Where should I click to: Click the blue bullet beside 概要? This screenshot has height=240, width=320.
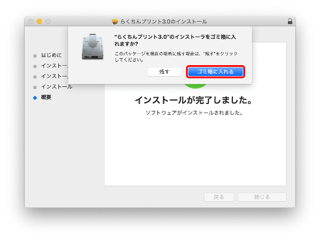pos(35,98)
